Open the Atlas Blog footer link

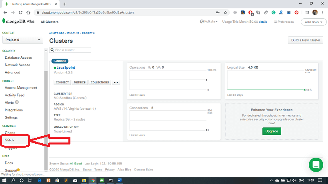pyautogui.click(x=124, y=170)
